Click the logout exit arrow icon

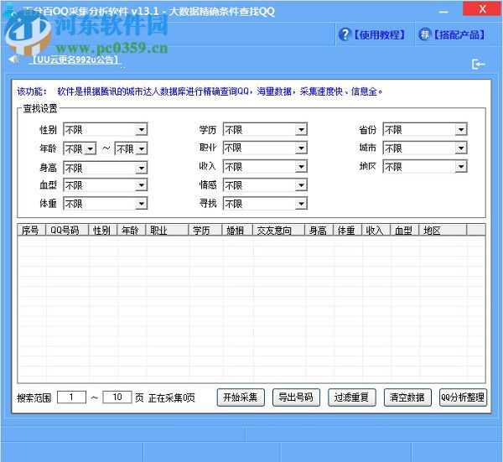pos(478,64)
